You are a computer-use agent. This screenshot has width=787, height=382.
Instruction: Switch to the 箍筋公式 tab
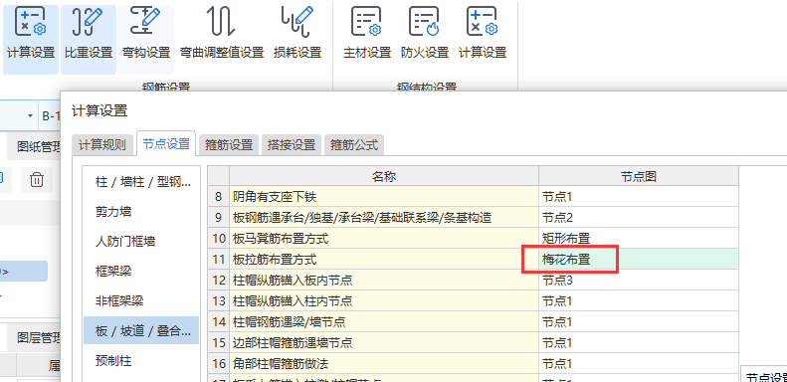coord(354,145)
